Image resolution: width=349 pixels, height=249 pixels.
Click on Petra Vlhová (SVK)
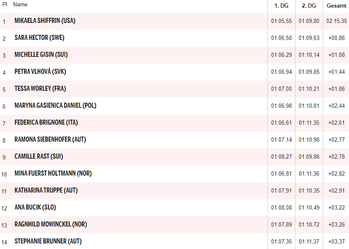pyautogui.click(x=40, y=72)
